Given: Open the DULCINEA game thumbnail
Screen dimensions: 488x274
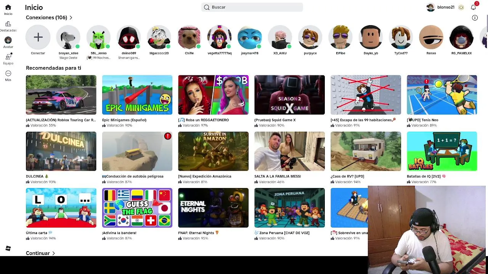Looking at the screenshot, I should click(61, 151).
